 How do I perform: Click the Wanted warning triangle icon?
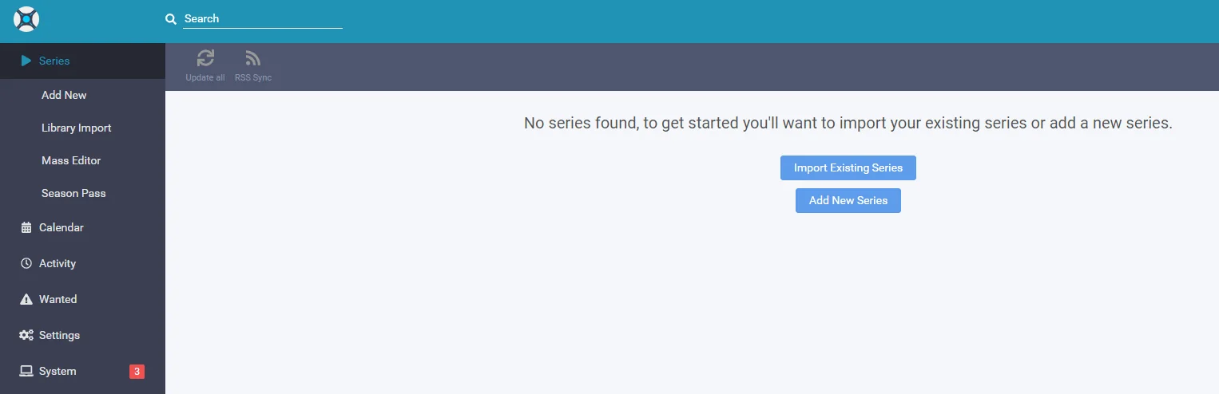point(26,299)
